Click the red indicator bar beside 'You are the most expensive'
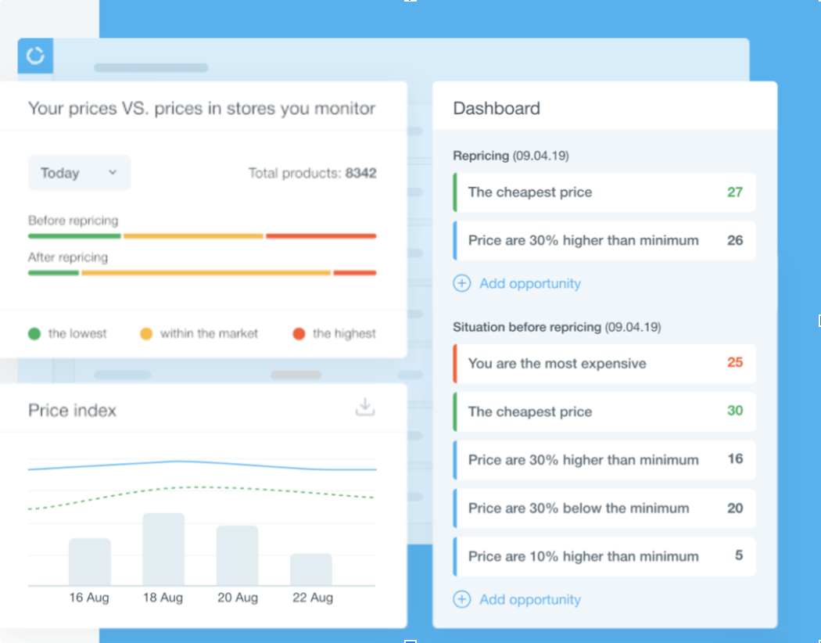This screenshot has height=643, width=821. coord(456,363)
